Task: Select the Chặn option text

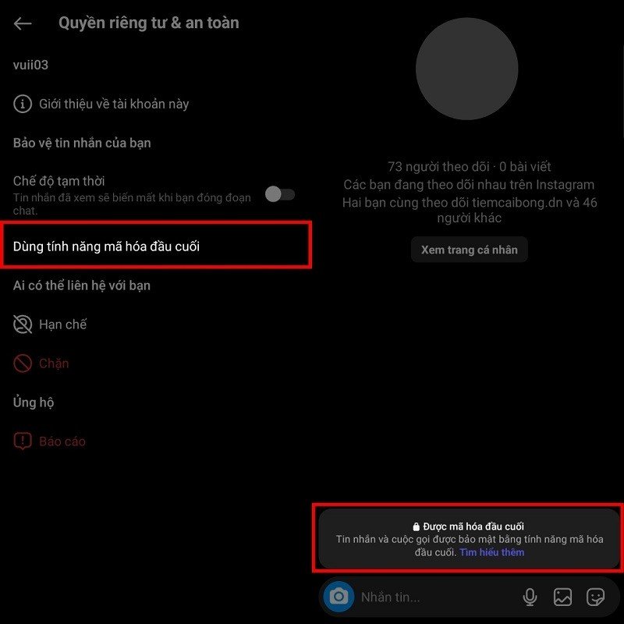Action: 54,363
